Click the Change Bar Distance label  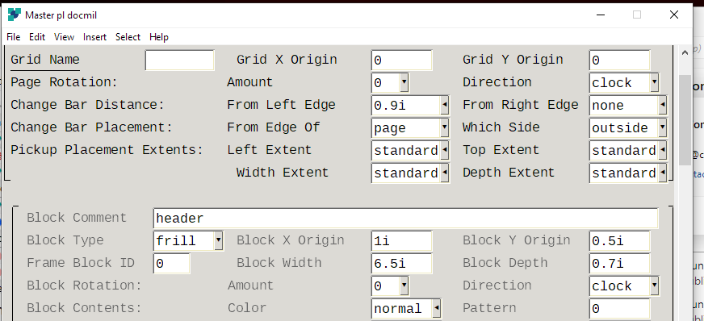click(88, 105)
